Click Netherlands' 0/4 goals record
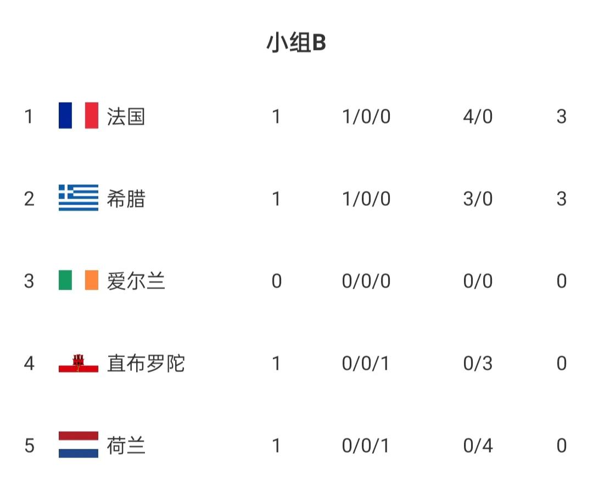This screenshot has width=593, height=480. point(478,445)
